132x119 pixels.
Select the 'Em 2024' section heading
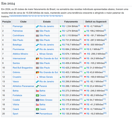click(x=8, y=3)
